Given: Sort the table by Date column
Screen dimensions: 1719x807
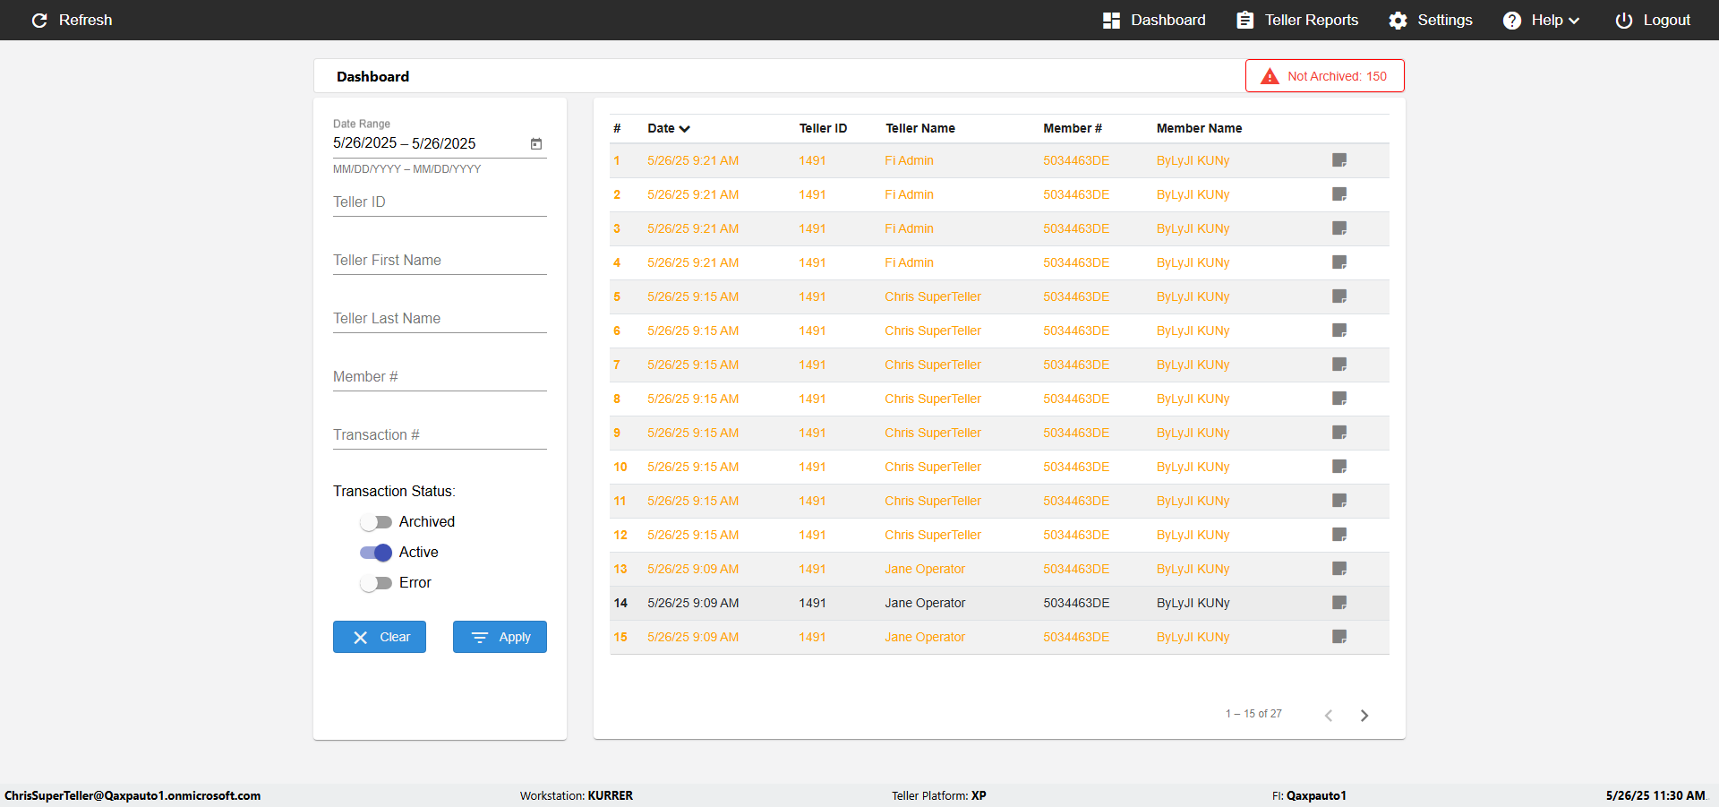Looking at the screenshot, I should pyautogui.click(x=669, y=128).
